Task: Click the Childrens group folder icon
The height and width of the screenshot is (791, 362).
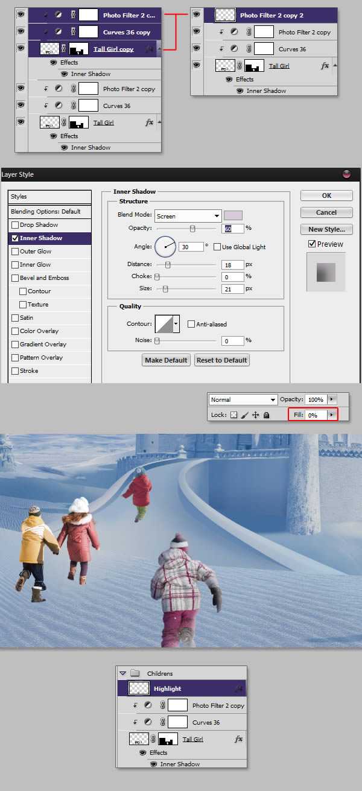Action: pyautogui.click(x=135, y=673)
